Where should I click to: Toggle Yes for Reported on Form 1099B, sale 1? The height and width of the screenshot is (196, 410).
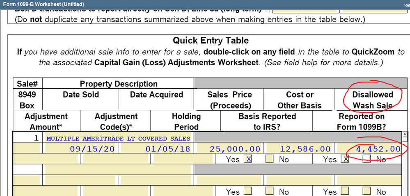(346, 159)
